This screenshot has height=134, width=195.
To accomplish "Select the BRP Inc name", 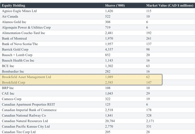I will click(8, 88).
